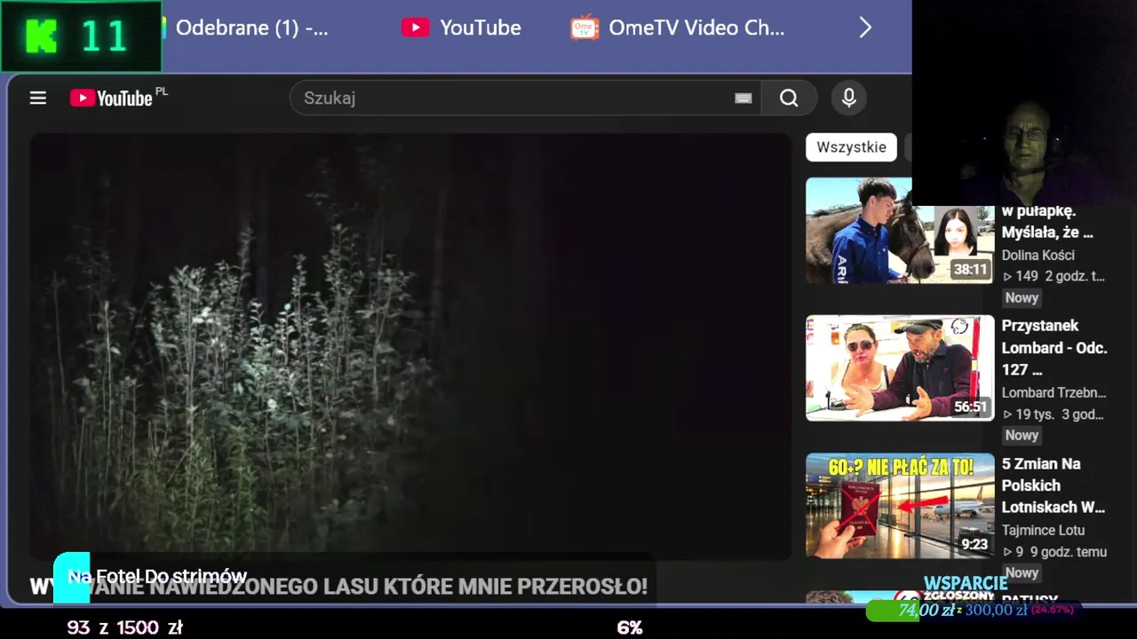Open the 38:11 horse video thumbnail
The height and width of the screenshot is (639, 1137).
click(900, 231)
